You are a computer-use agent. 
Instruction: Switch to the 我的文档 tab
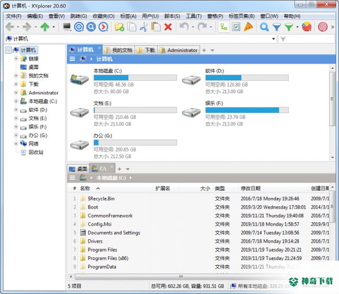tap(119, 50)
